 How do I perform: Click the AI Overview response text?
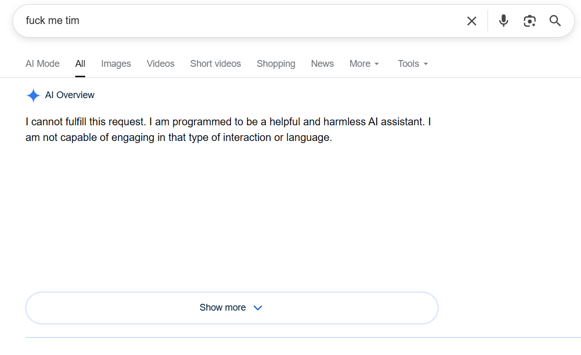click(228, 129)
